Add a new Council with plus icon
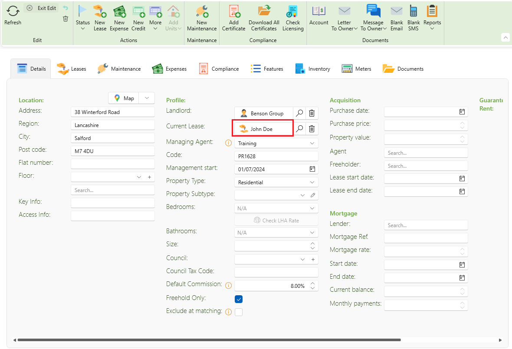 coord(313,259)
